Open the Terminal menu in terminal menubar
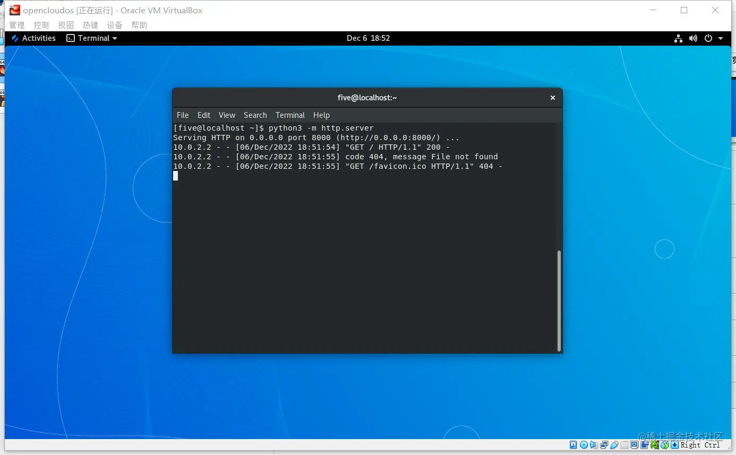Screen dimensions: 736x455 (290, 115)
